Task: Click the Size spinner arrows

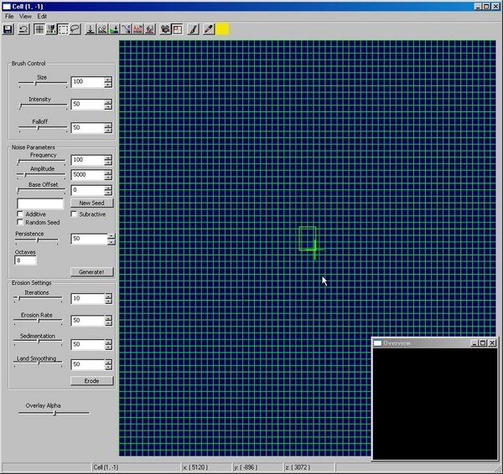Action: [x=108, y=82]
